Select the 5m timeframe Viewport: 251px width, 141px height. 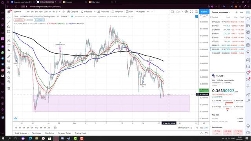click(x=36, y=11)
